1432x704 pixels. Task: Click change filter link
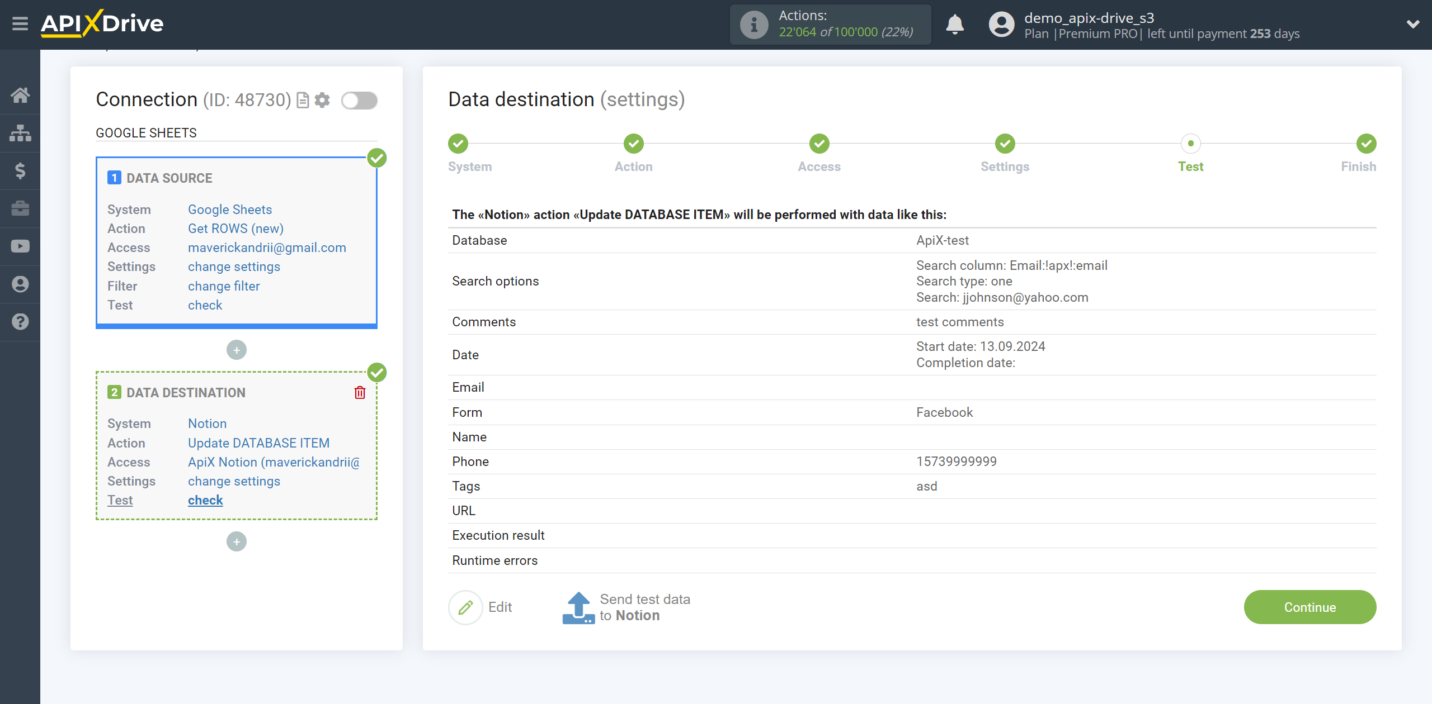(x=224, y=286)
